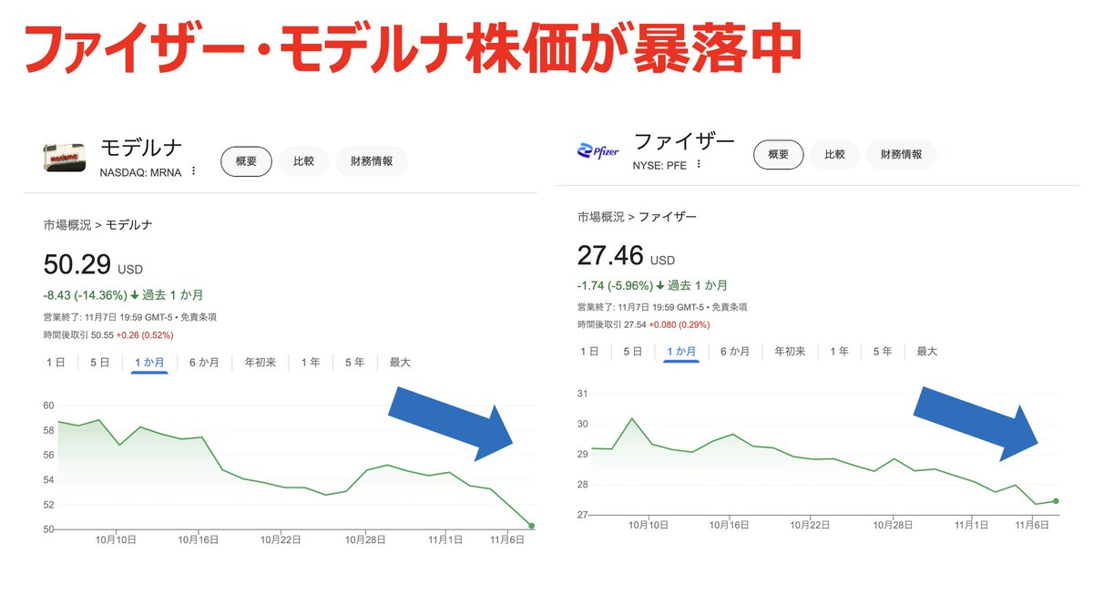Switch Pfizer chart to 5日 range
Image resolution: width=1093 pixels, height=616 pixels.
(633, 351)
